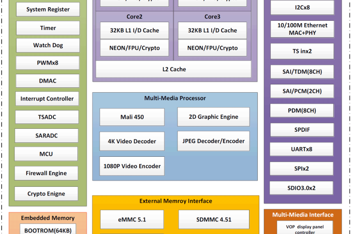Click the Firewall Engine box
This screenshot has height=234, width=352.
pos(46,173)
